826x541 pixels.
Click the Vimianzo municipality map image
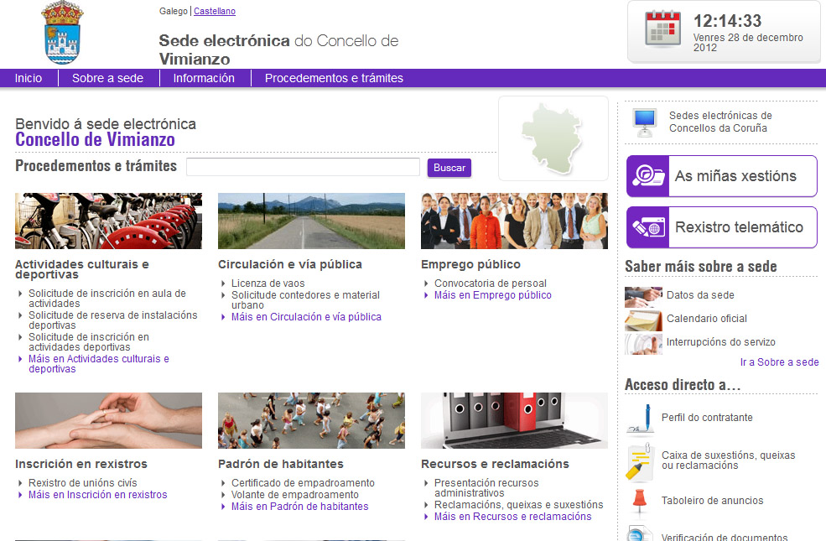tap(553, 138)
